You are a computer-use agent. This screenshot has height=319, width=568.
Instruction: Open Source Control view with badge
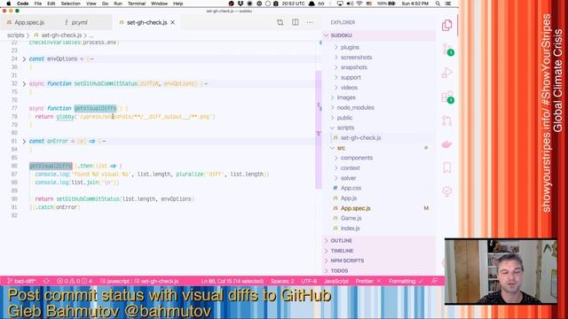(x=447, y=50)
